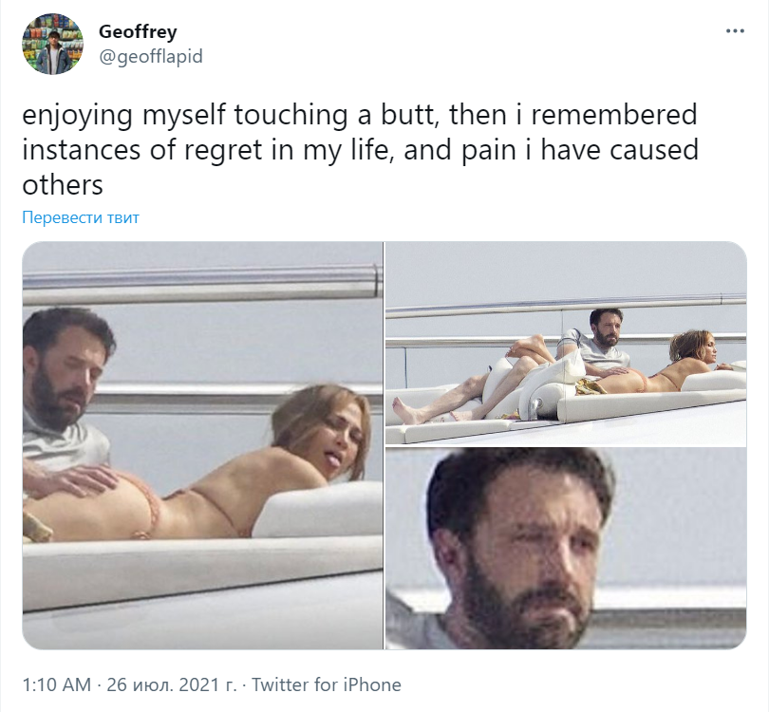The image size is (769, 712).
Task: Click the railing area in the left photo
Action: tap(201, 283)
